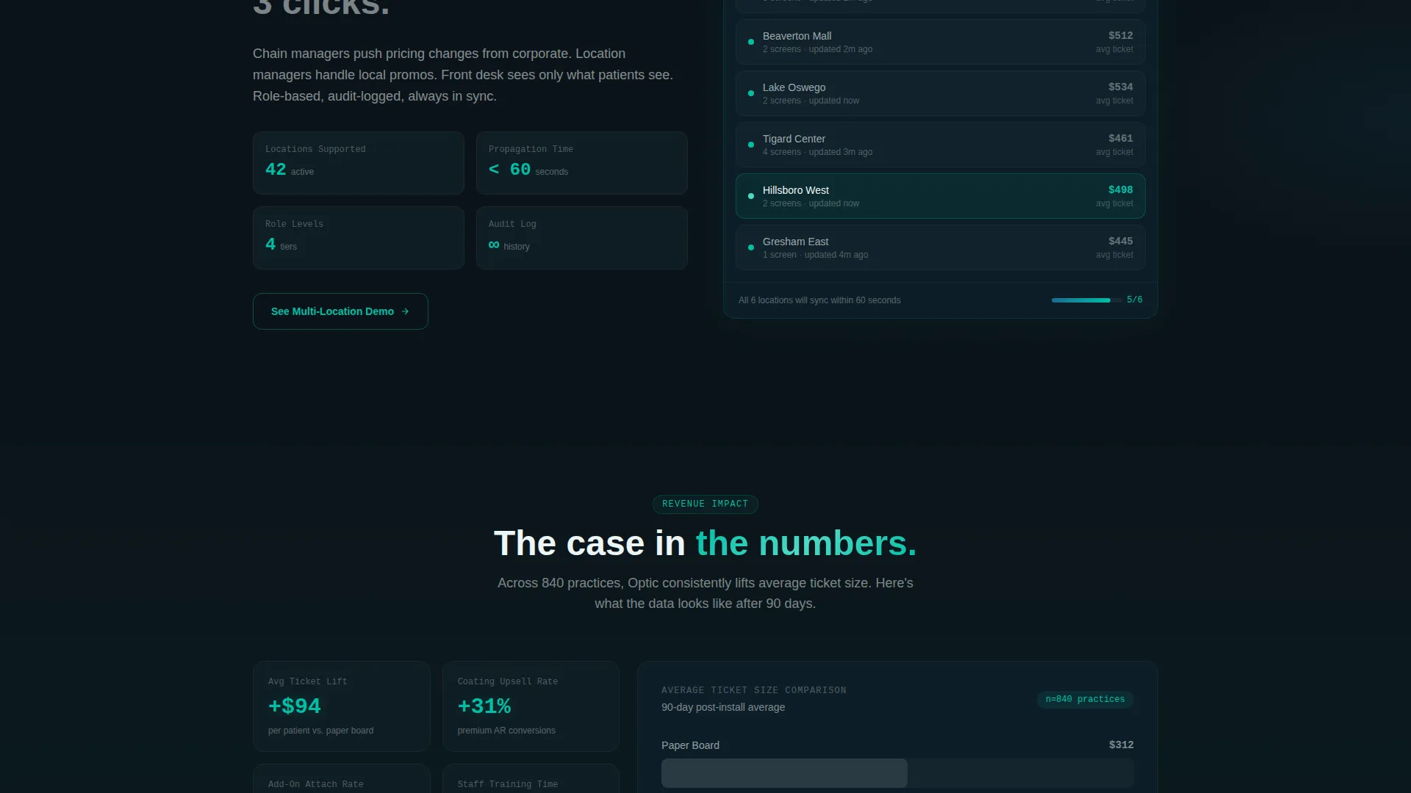Click the "Paper Board" label
Viewport: 1411px width, 793px height.
[690, 745]
